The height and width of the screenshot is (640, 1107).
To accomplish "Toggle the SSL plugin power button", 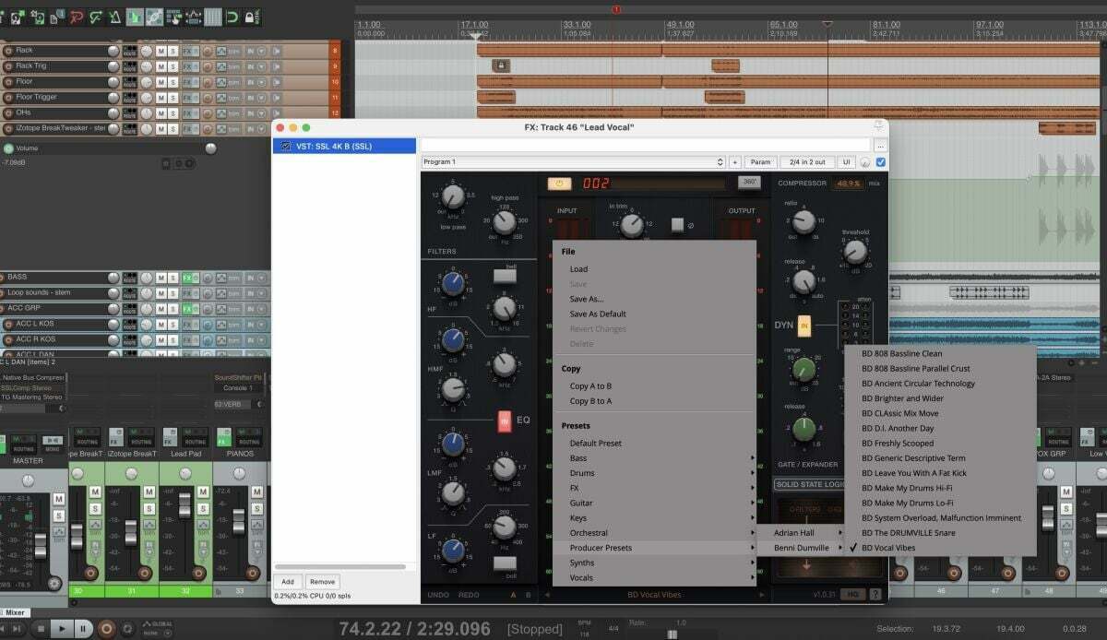I will 559,184.
